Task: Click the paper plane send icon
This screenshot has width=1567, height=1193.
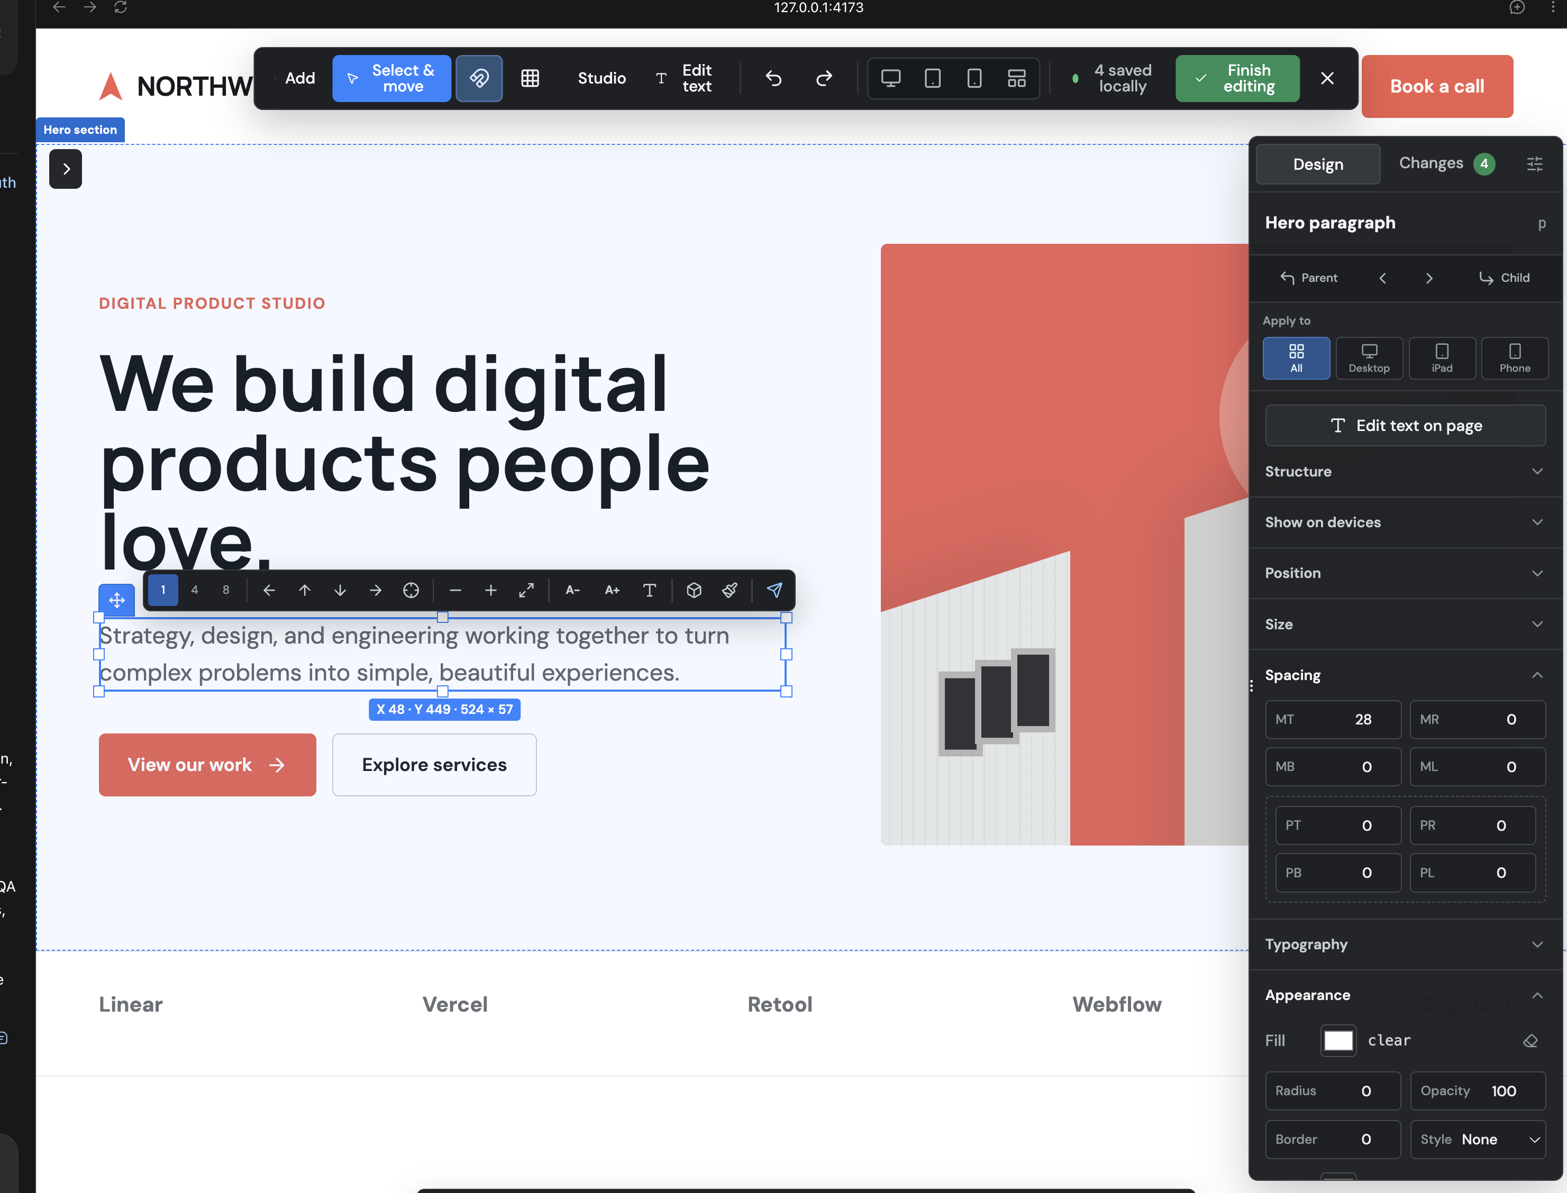Action: pyautogui.click(x=775, y=590)
